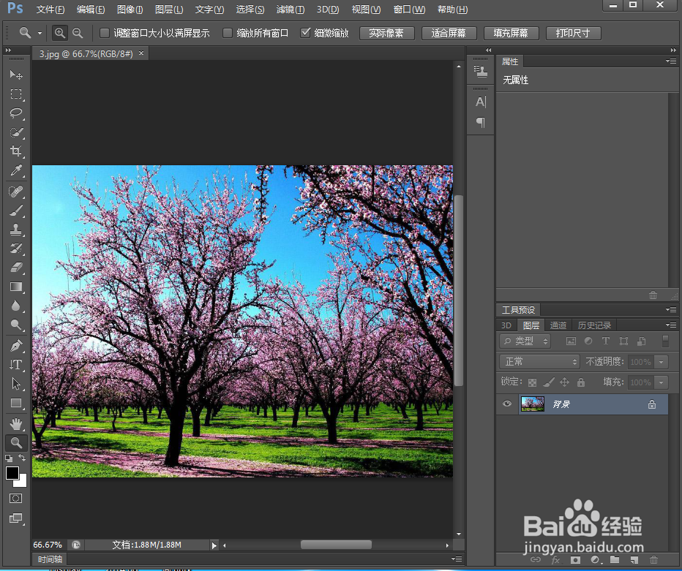The width and height of the screenshot is (682, 571).
Task: Select the Clone Stamp tool
Action: coord(16,230)
